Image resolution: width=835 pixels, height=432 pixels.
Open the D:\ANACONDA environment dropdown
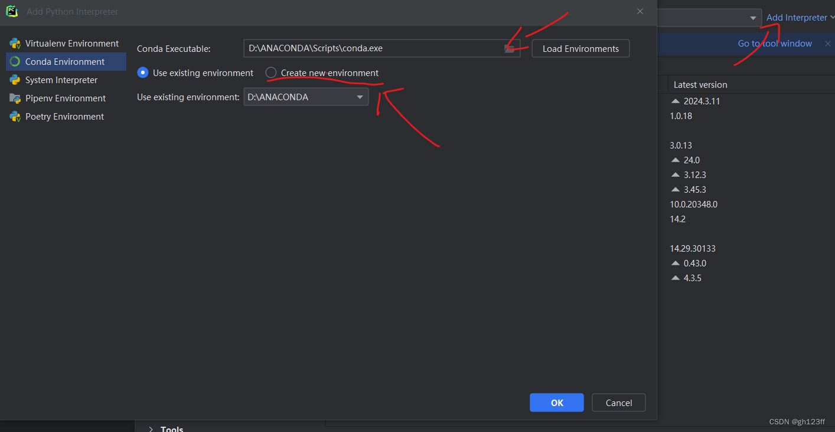click(360, 97)
